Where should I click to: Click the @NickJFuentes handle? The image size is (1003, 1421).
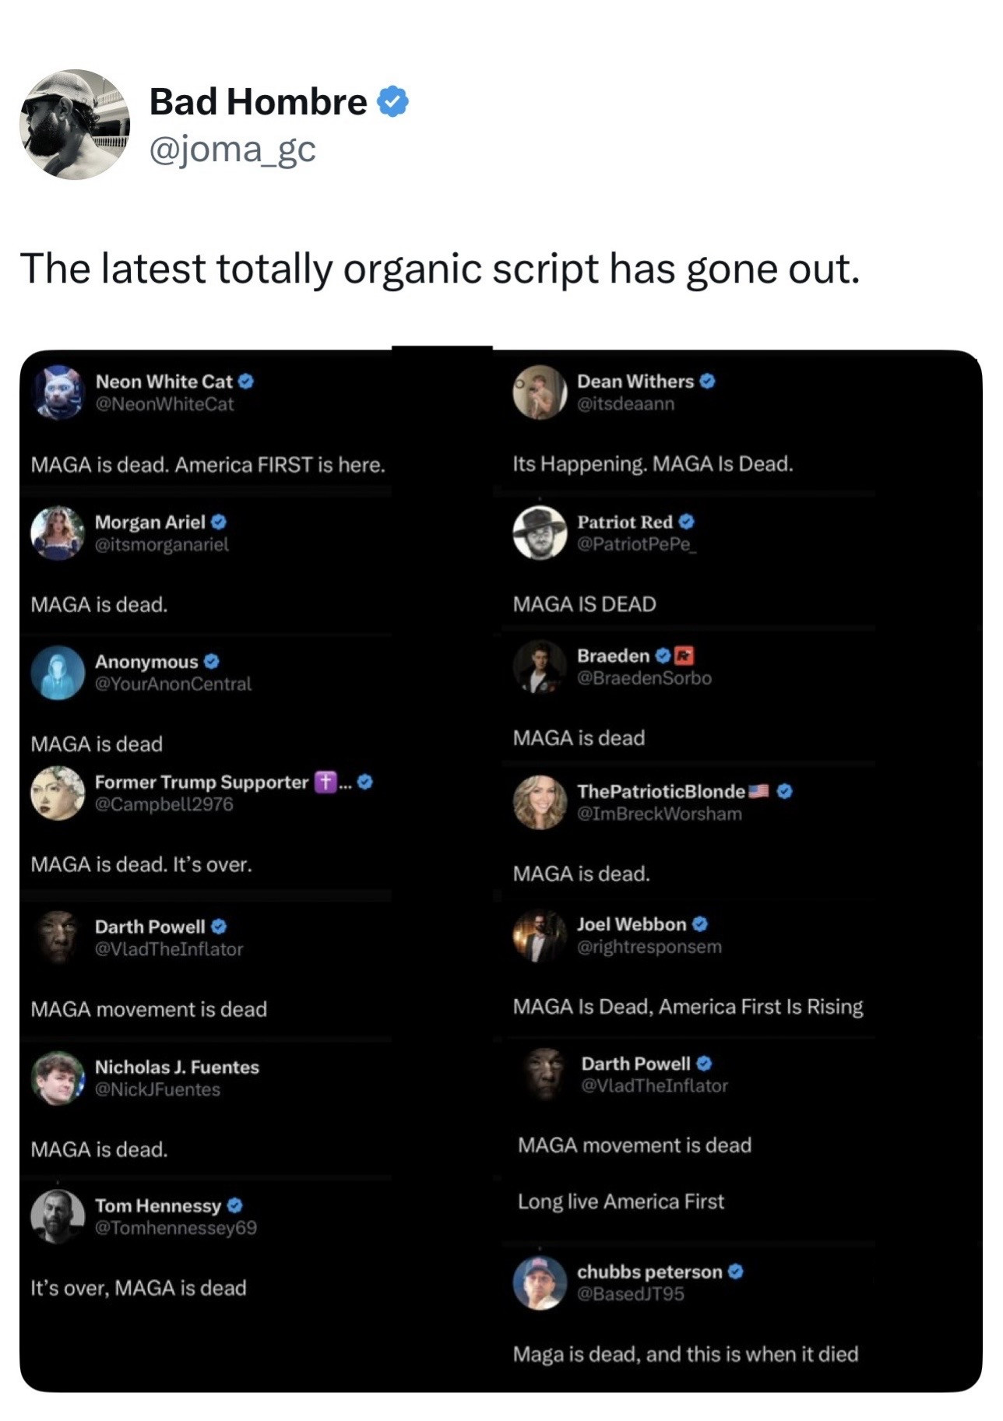point(157,1089)
